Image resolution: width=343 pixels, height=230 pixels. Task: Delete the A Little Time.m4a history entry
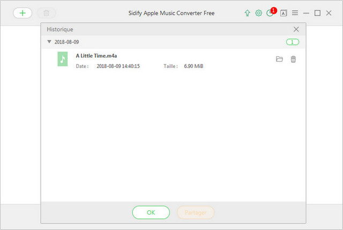point(293,59)
